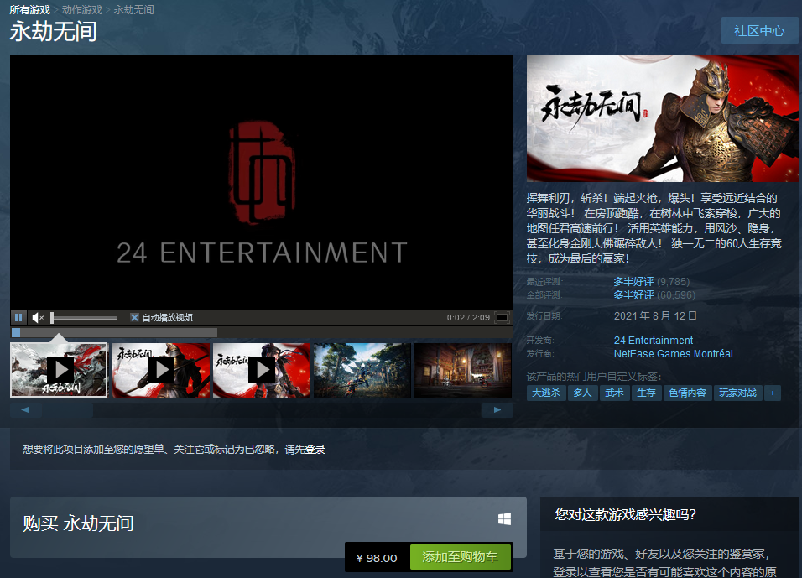Image resolution: width=802 pixels, height=578 pixels.
Task: Add game to cart 添加至购物车
Action: coord(460,557)
